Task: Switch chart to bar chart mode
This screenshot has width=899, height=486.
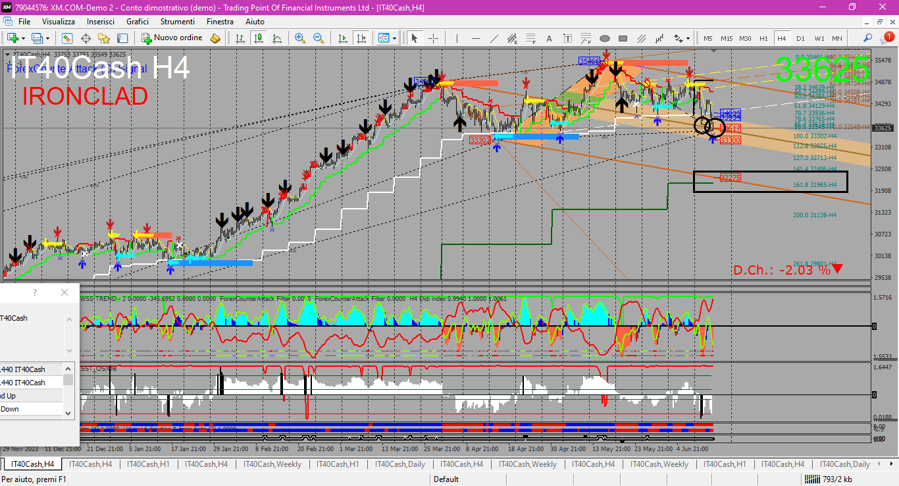Action: pyautogui.click(x=240, y=38)
